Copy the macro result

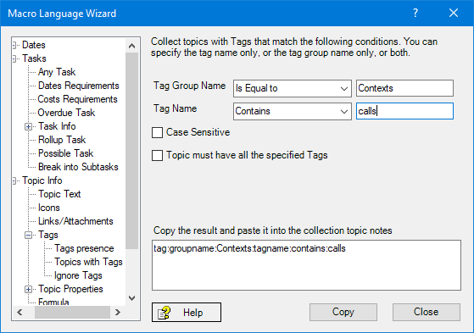click(x=343, y=312)
